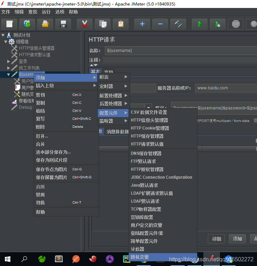
Task: Select HTTP信息头管理器 in tree
Action: click(x=37, y=48)
